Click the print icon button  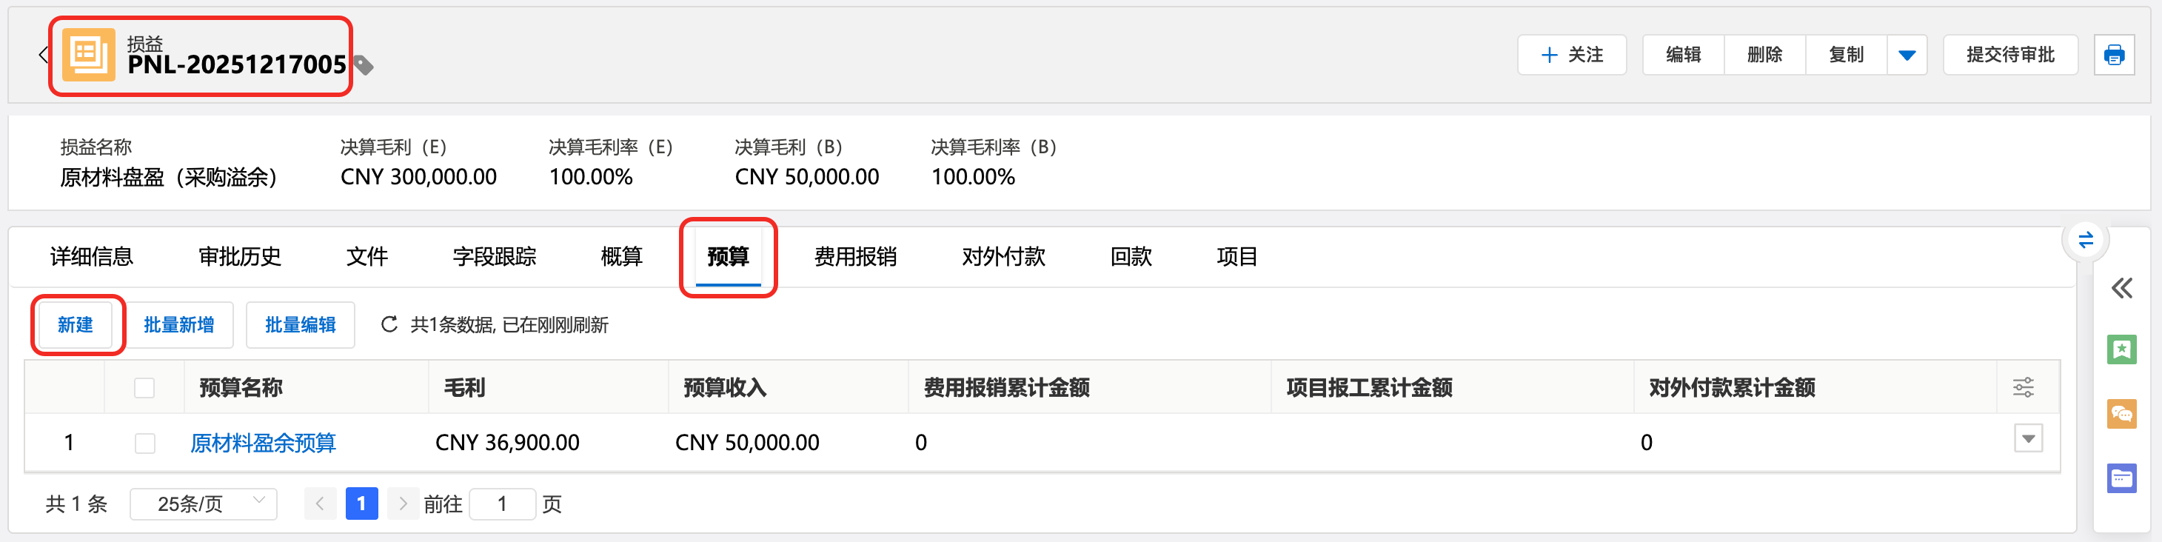point(2113,56)
